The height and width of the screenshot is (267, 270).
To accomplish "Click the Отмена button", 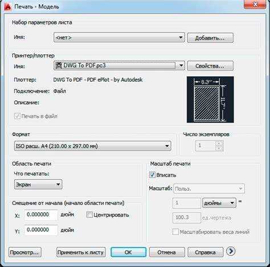I will [167, 252].
